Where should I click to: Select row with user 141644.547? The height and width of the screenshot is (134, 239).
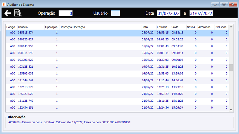point(117,80)
